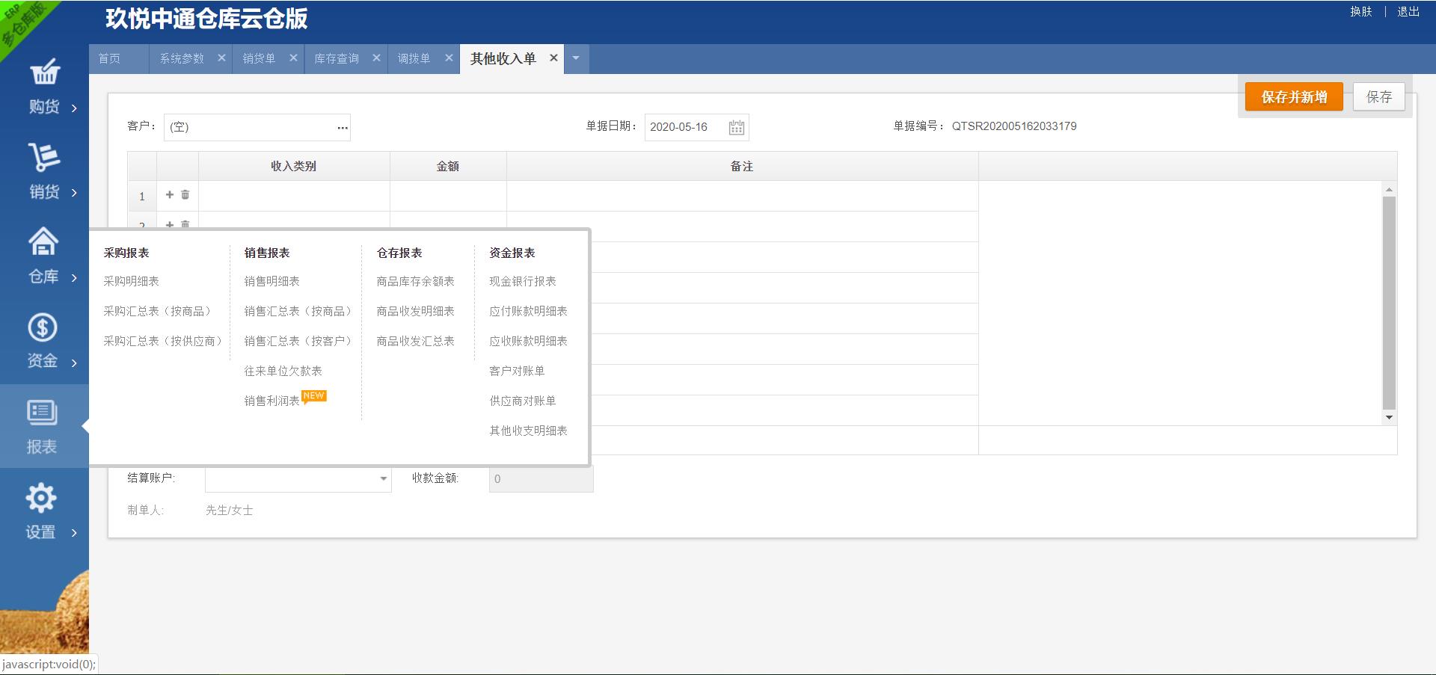Expand the tab list dropdown arrow
Image resolution: width=1436 pixels, height=675 pixels.
(576, 58)
